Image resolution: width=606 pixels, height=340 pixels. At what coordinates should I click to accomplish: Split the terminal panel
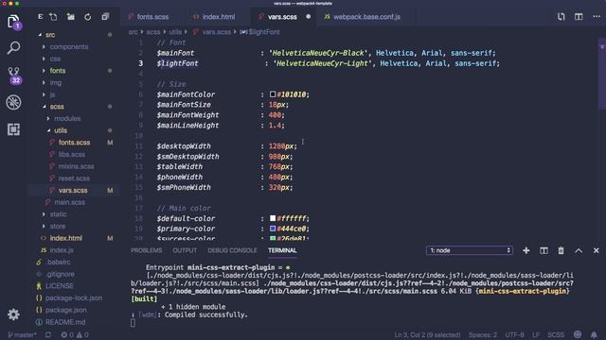pos(544,250)
